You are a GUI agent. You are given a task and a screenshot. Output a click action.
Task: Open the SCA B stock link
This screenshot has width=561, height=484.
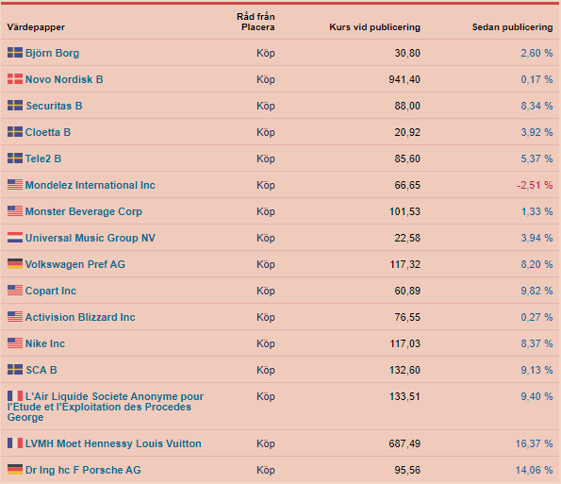click(x=41, y=370)
